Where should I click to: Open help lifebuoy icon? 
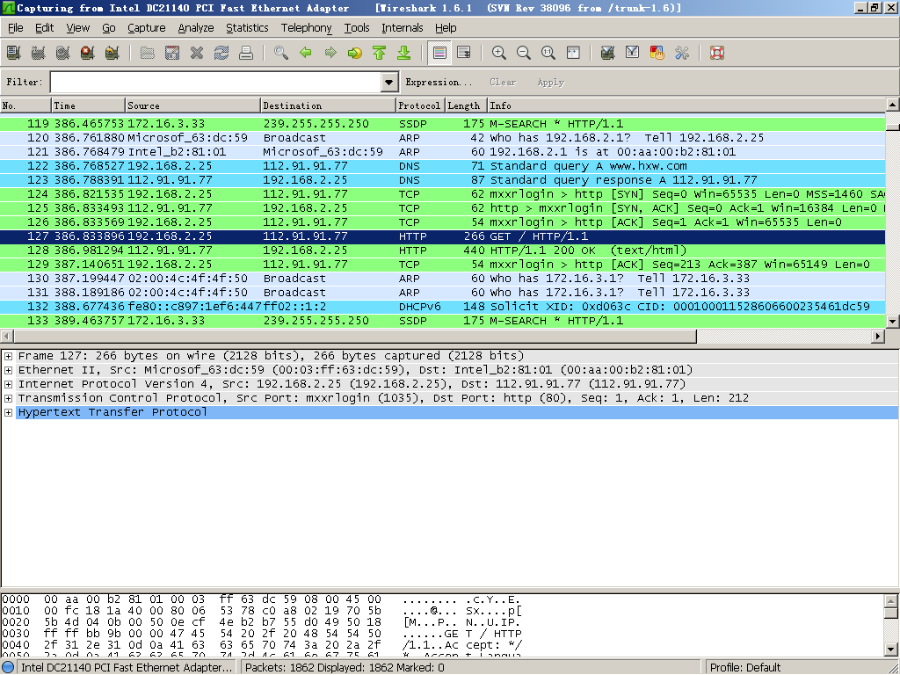click(x=717, y=54)
